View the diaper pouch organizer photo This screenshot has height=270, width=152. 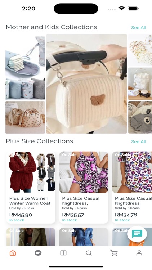25,67
